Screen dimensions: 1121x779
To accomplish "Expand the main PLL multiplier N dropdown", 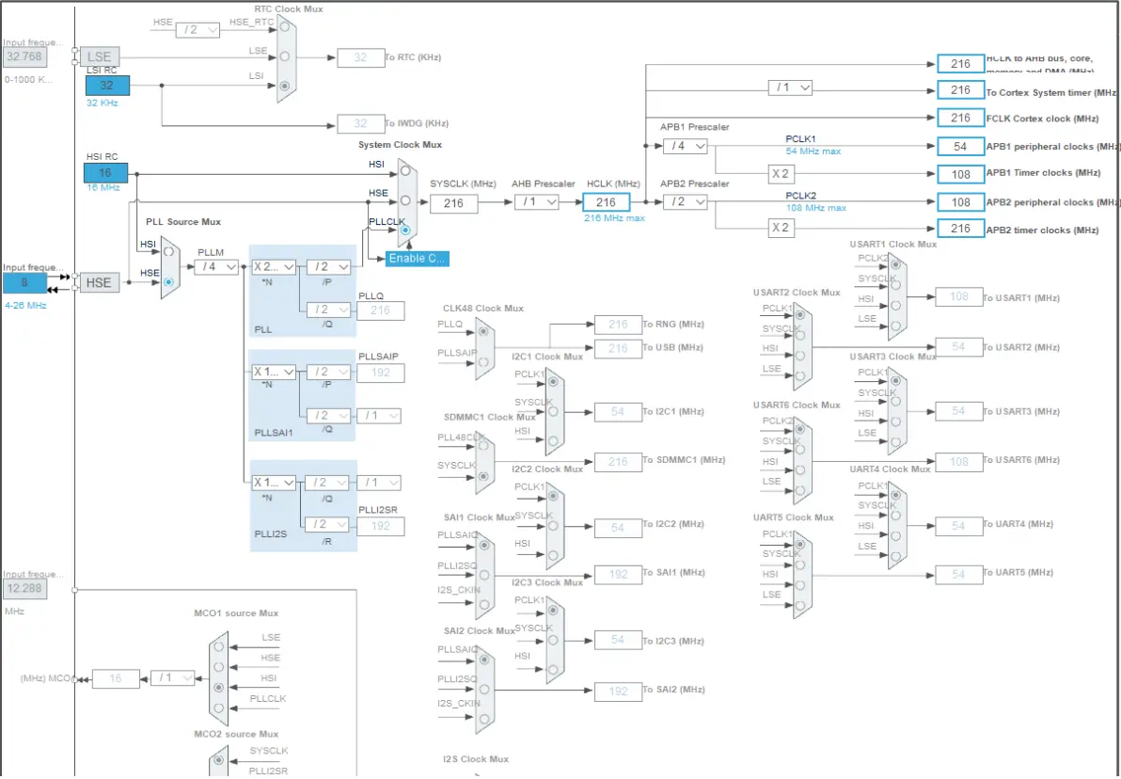I will tap(274, 267).
